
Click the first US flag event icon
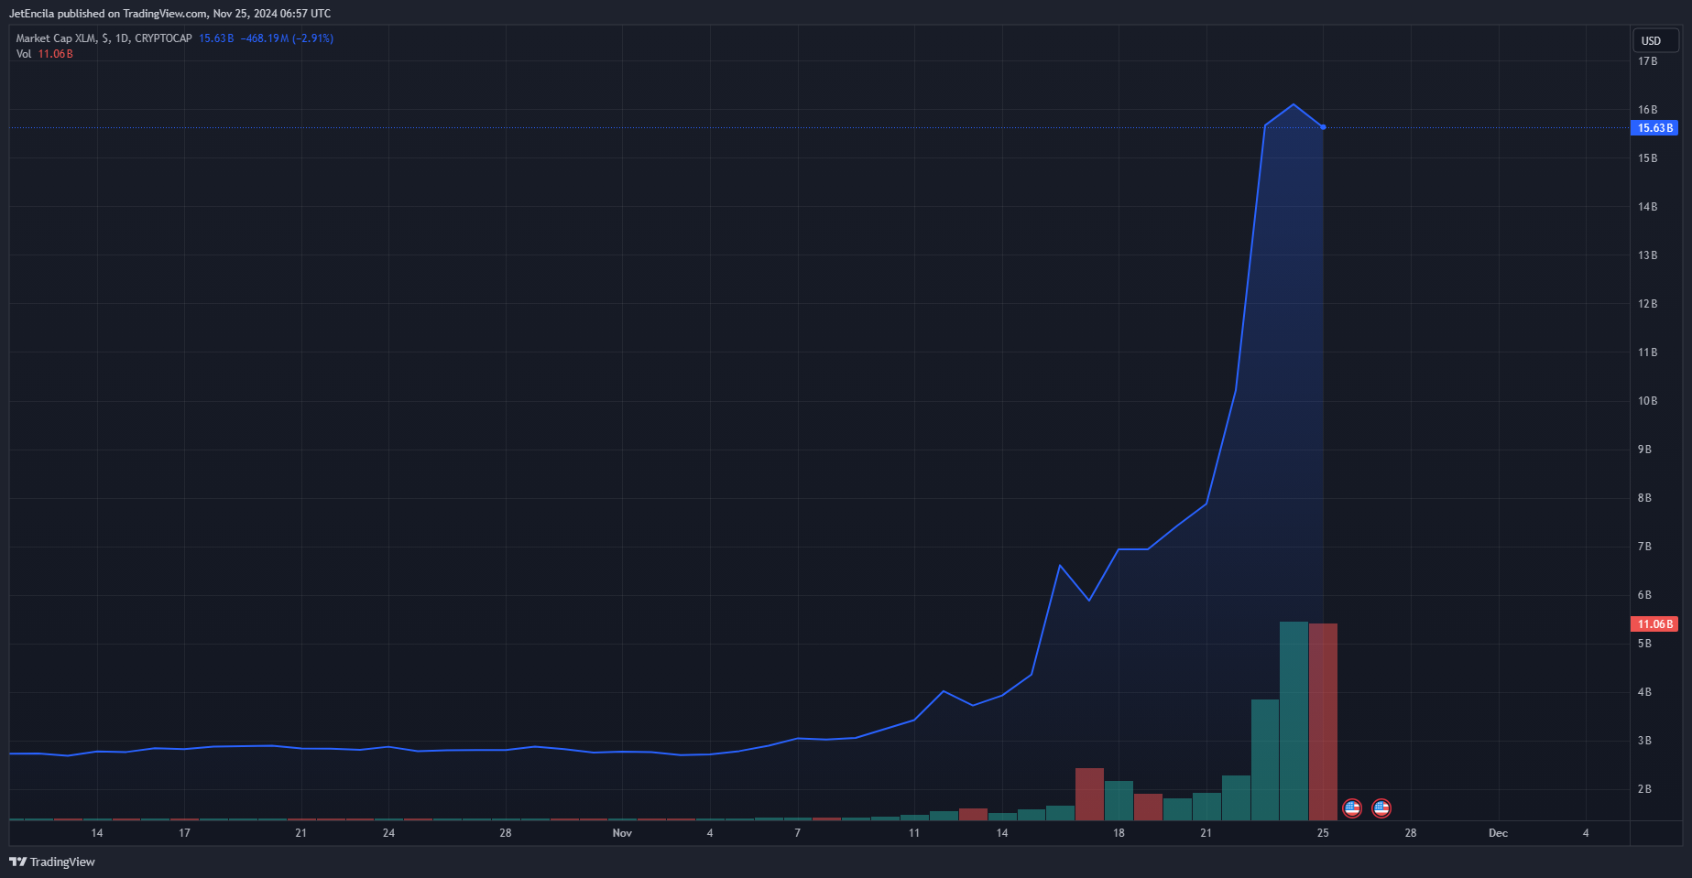click(1351, 808)
